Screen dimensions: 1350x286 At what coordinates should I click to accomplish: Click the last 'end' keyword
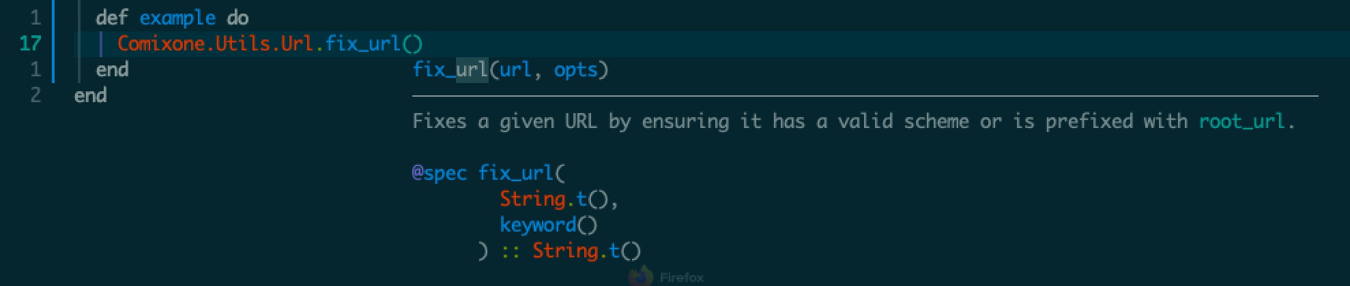tap(90, 95)
